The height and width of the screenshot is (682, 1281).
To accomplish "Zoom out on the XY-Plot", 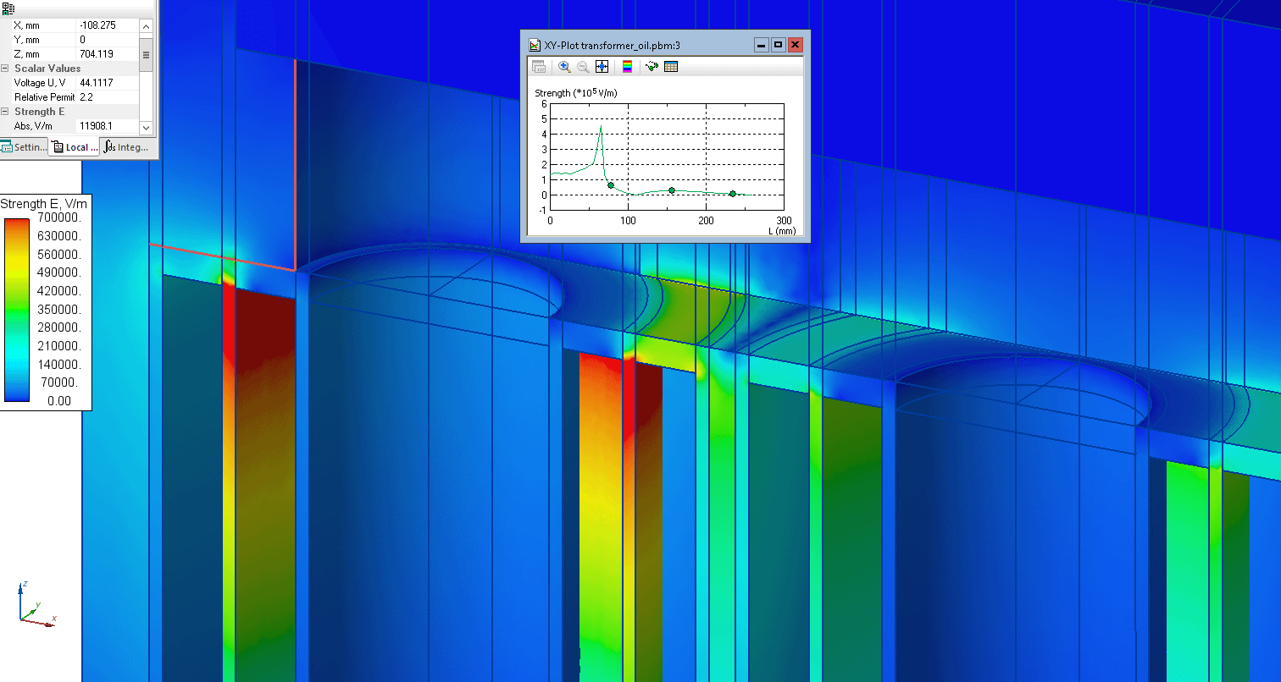I will 583,67.
